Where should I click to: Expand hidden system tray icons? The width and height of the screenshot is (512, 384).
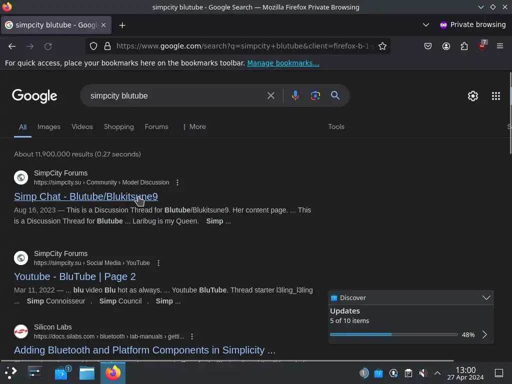click(437, 373)
